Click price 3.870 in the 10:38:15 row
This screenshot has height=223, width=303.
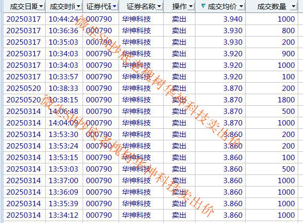[233, 100]
